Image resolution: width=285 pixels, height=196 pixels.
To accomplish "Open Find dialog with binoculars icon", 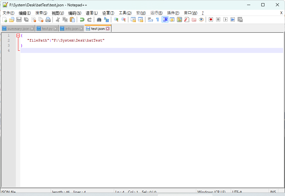I will pyautogui.click(x=99, y=20).
